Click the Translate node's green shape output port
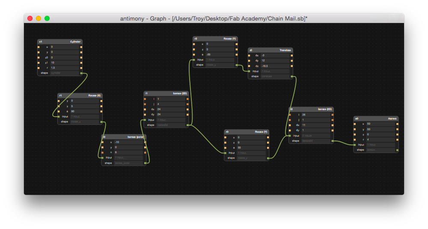The image size is (428, 229). (x=291, y=76)
